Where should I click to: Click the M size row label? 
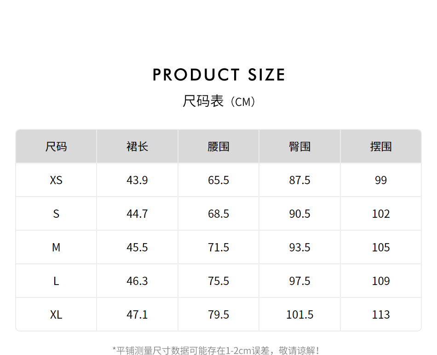click(56, 248)
